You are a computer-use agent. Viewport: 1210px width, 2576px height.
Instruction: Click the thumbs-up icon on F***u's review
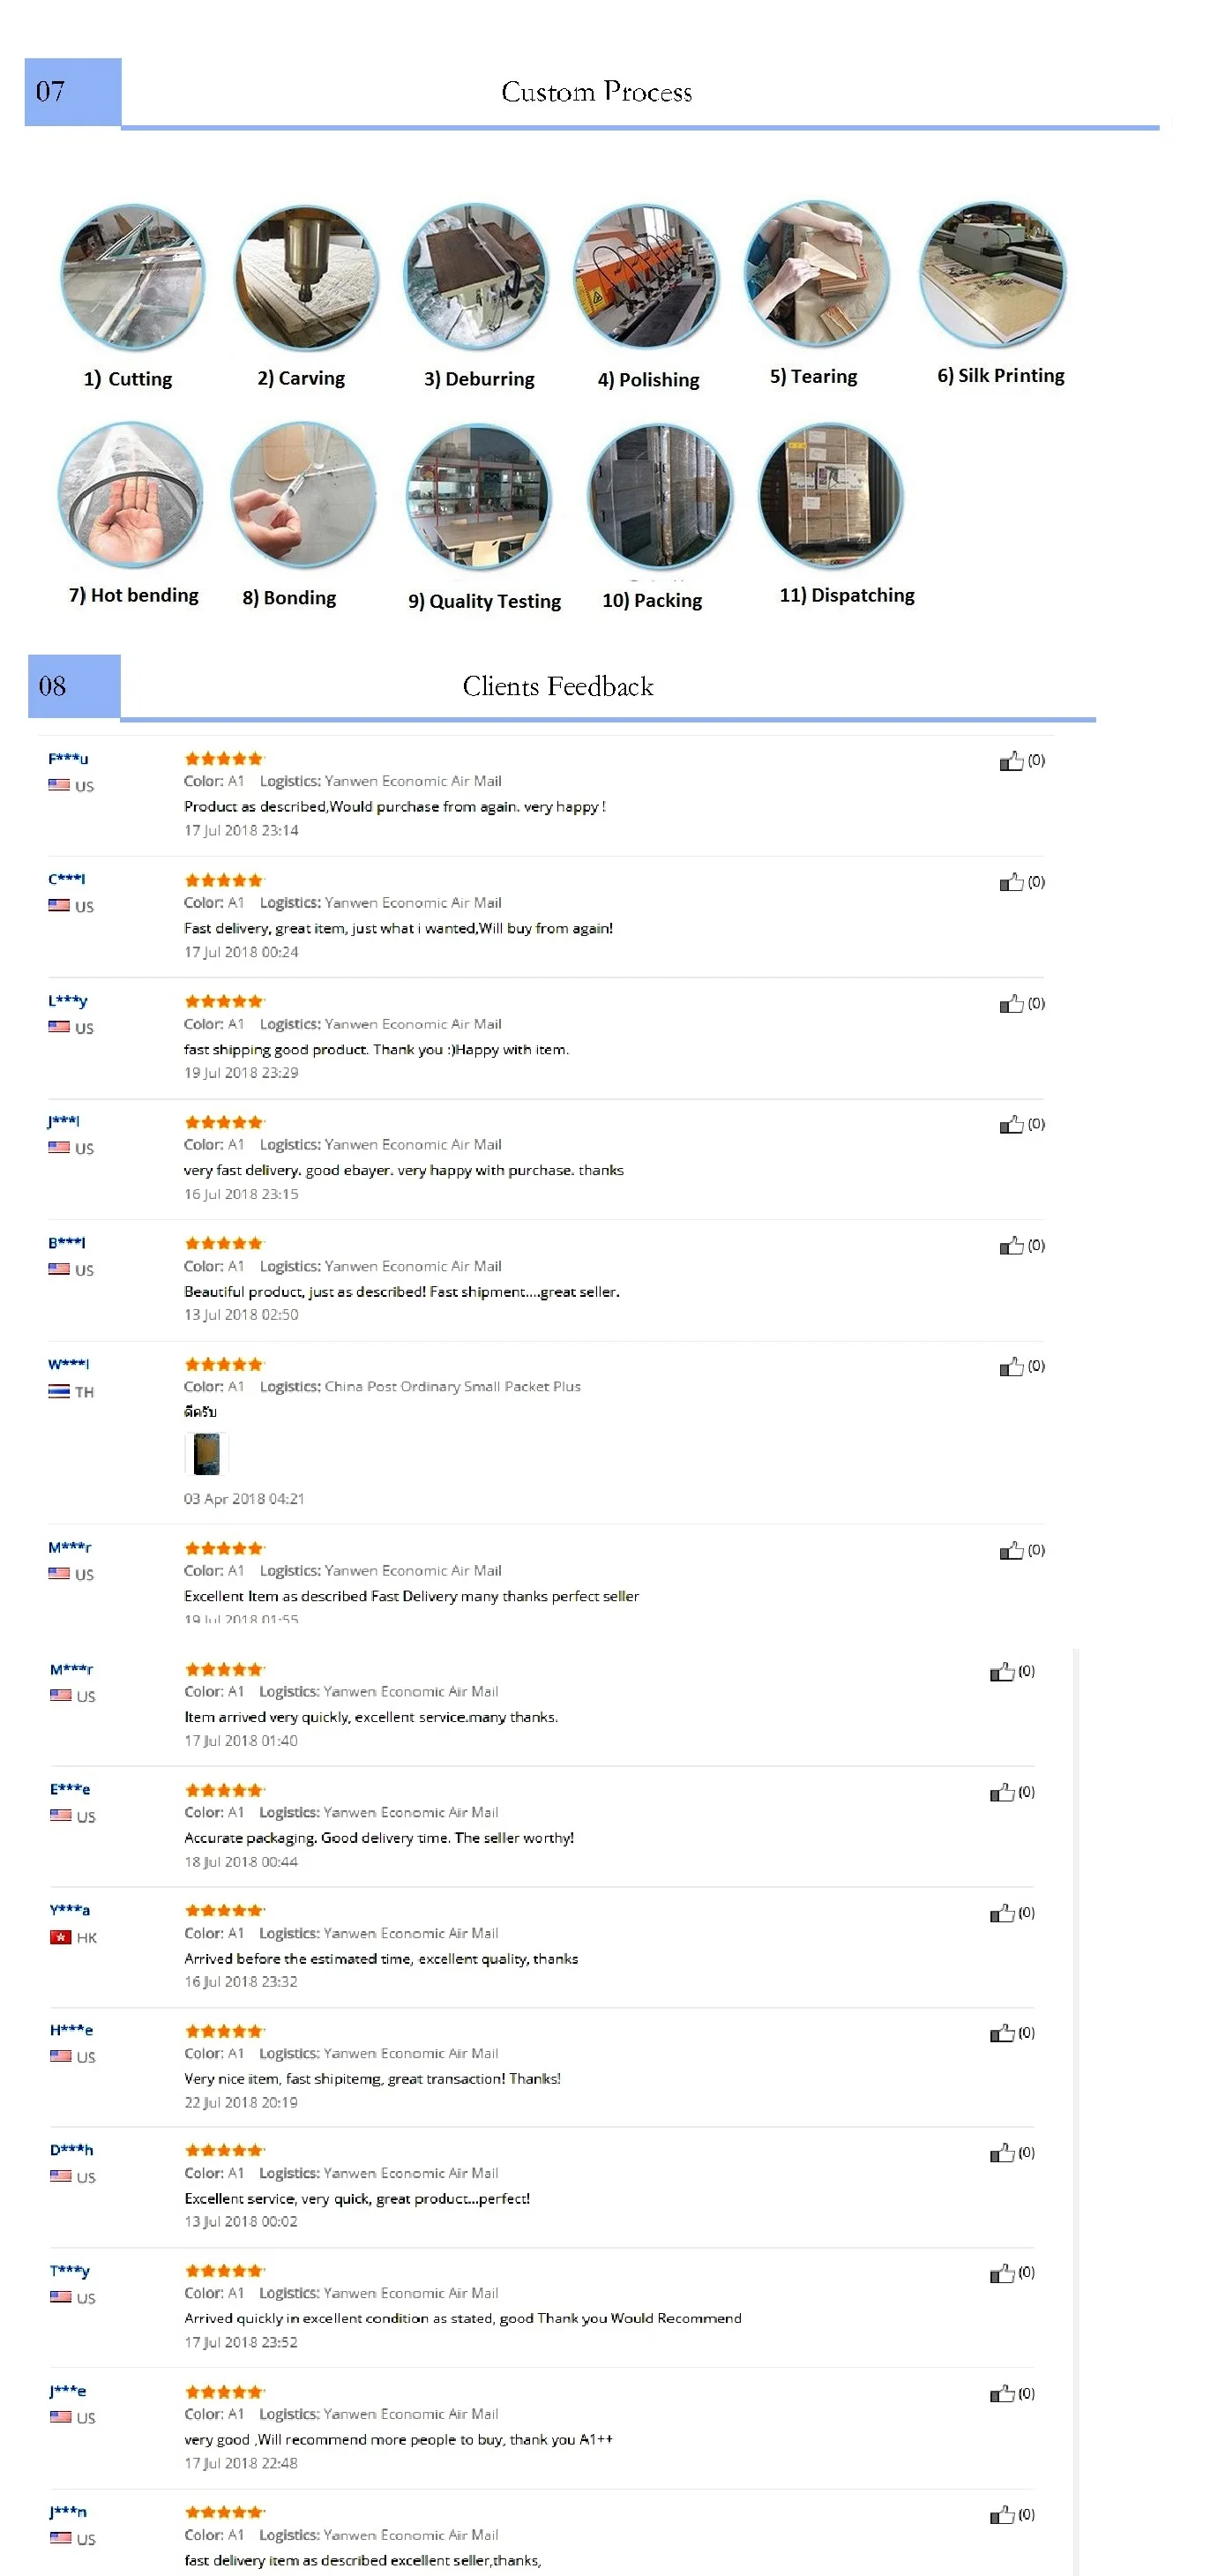[x=1011, y=761]
